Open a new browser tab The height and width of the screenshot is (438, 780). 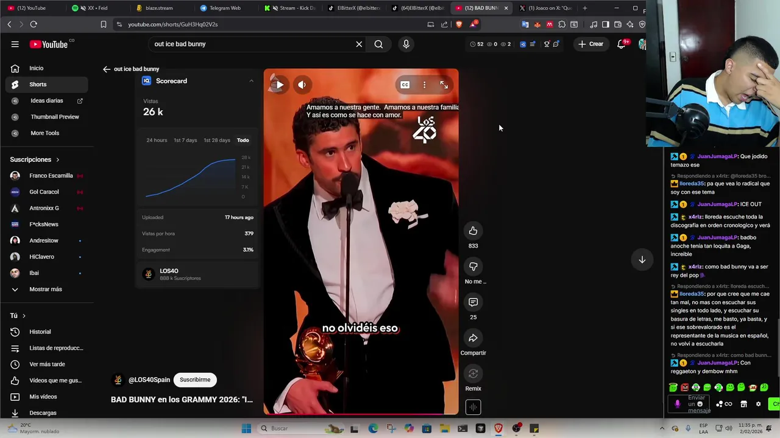pyautogui.click(x=584, y=8)
